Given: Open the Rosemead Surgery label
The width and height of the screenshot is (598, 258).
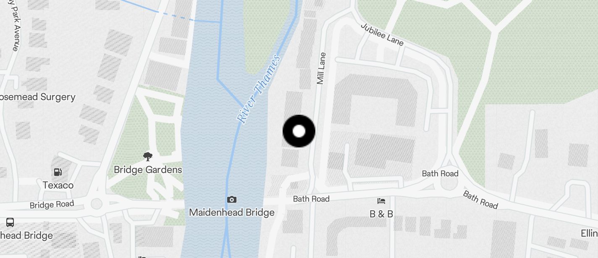Looking at the screenshot, I should coord(38,97).
